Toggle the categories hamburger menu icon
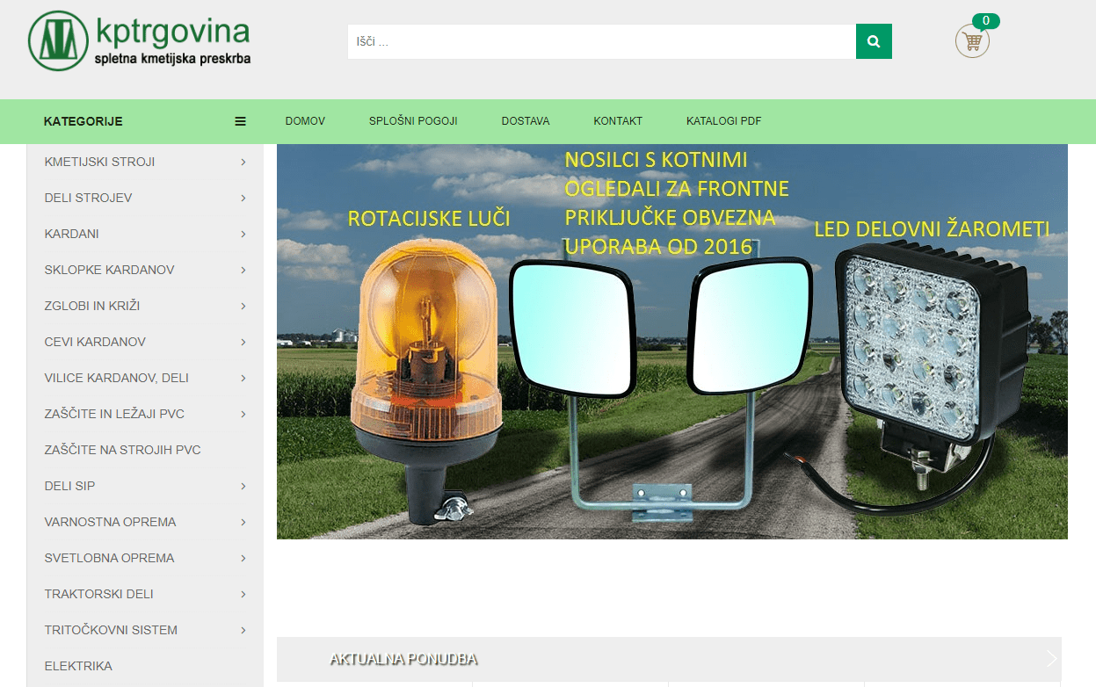The image size is (1096, 687). [x=240, y=121]
